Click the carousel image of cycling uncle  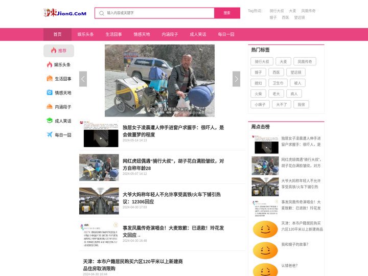159,81
